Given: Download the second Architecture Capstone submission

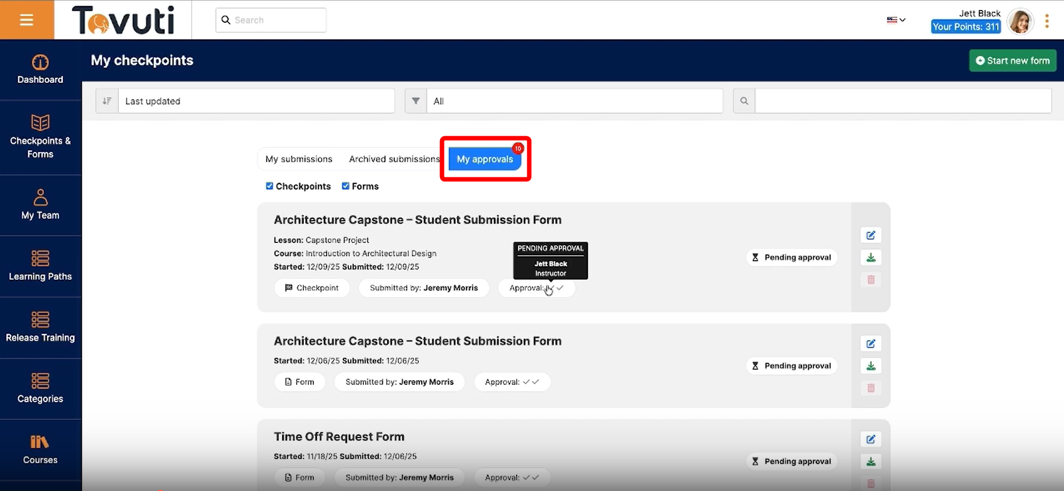Looking at the screenshot, I should tap(871, 366).
